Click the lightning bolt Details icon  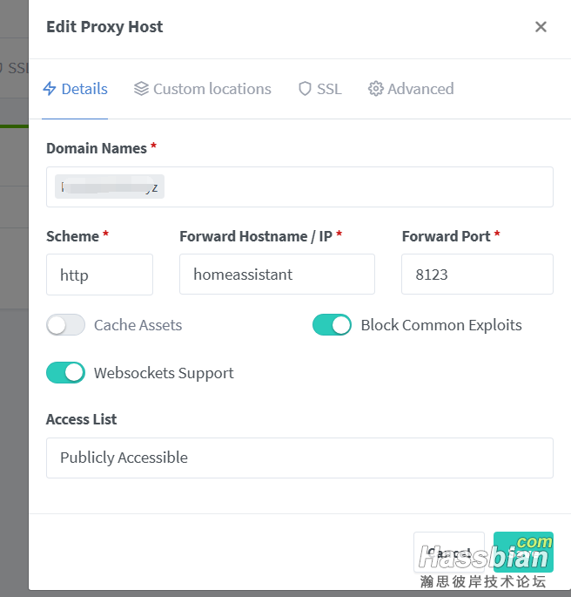pos(50,89)
